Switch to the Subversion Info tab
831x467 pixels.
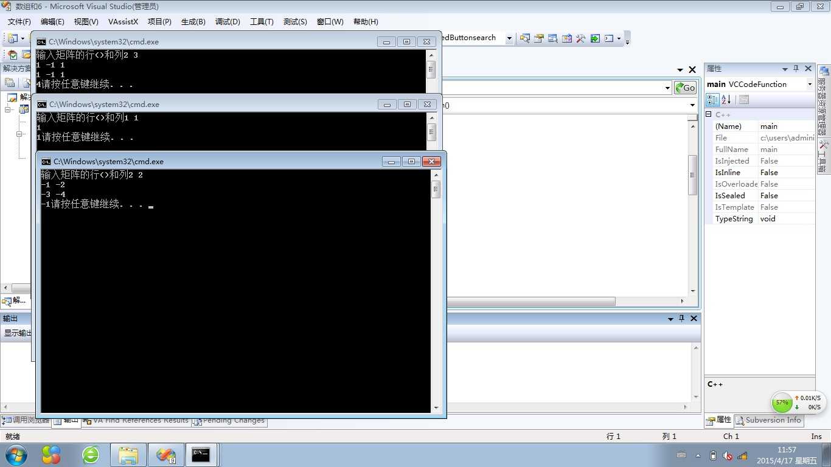point(769,420)
